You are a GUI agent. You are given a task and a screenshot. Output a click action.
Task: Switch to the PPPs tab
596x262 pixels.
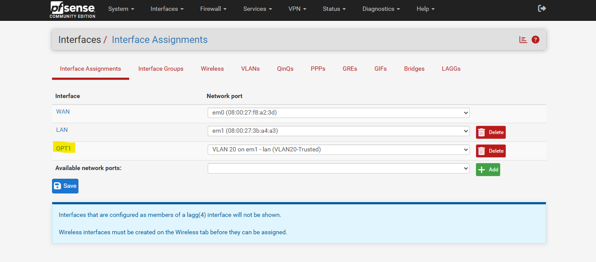pyautogui.click(x=318, y=69)
